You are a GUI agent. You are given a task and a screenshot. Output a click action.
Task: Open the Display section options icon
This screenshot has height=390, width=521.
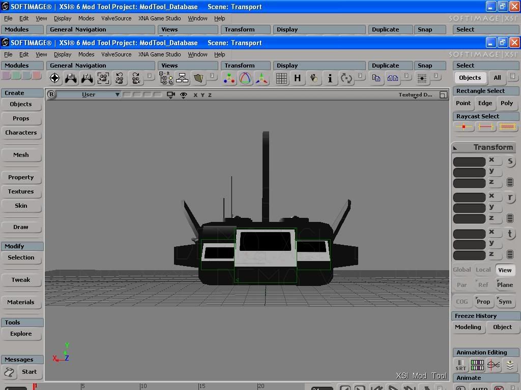pyautogui.click(x=360, y=76)
